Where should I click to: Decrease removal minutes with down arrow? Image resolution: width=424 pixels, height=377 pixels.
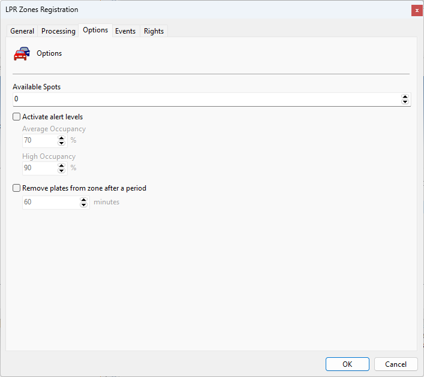[83, 205]
